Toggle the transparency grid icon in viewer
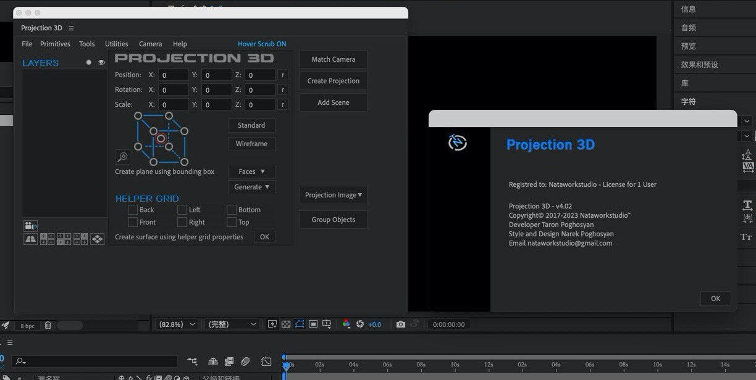The width and height of the screenshot is (756, 380). (x=286, y=324)
